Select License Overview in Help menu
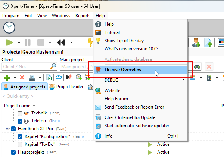Viewport: 224px width, 157px height. (123, 69)
